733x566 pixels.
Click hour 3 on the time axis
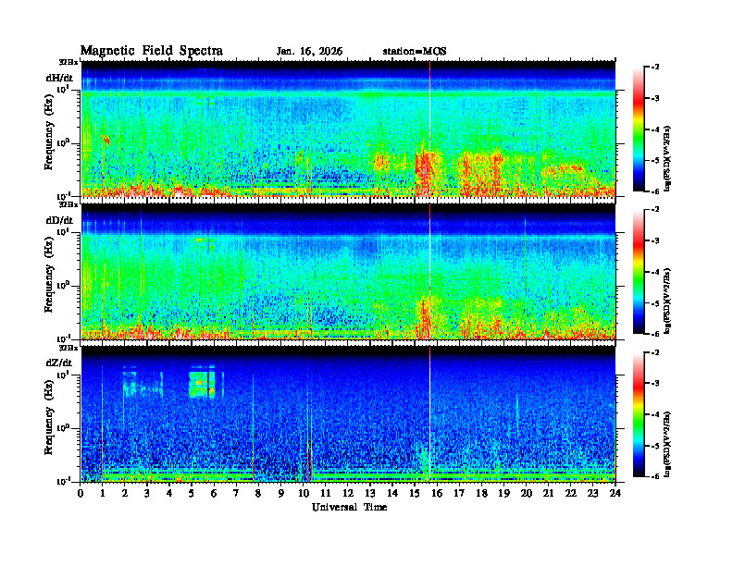[147, 493]
